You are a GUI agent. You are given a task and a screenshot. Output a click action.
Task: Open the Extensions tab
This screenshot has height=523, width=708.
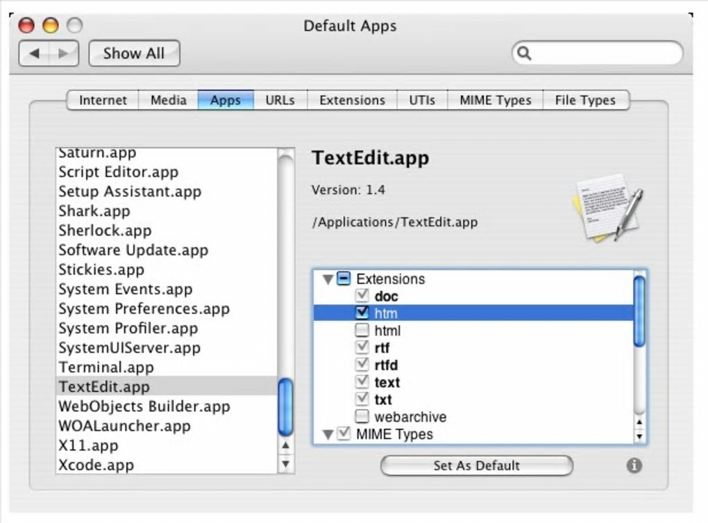352,100
